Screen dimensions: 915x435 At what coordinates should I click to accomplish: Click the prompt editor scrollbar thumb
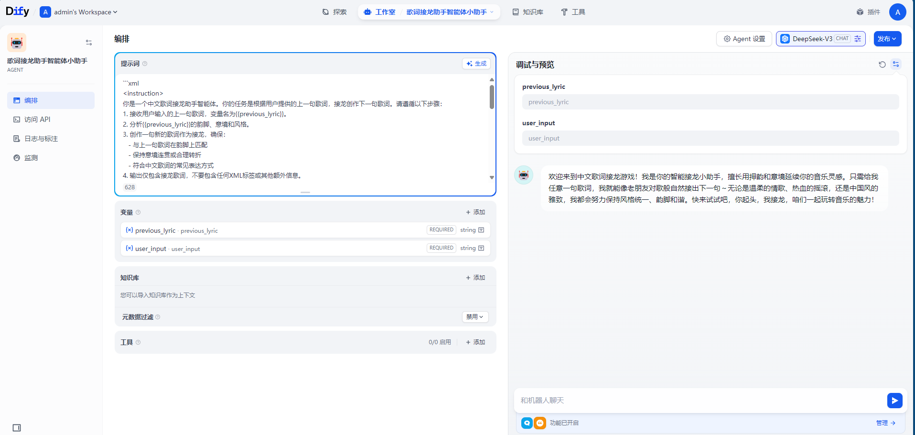(x=492, y=97)
